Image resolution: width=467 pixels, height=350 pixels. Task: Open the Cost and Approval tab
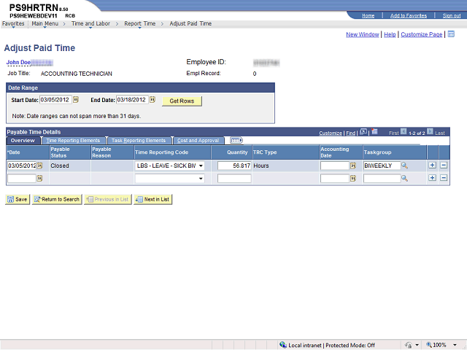click(198, 140)
